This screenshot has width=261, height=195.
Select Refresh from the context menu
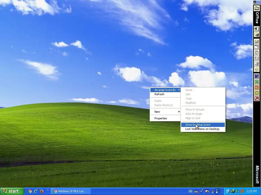165,94
